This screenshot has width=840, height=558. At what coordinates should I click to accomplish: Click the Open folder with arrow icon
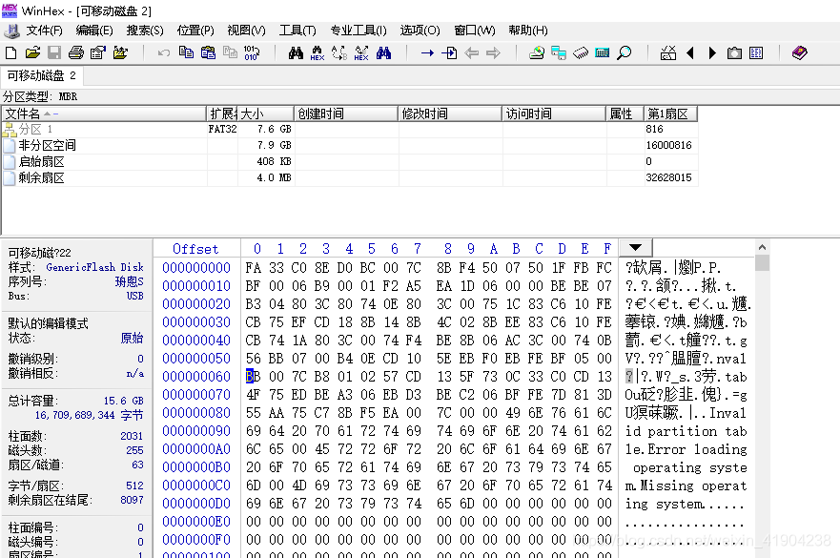click(120, 52)
